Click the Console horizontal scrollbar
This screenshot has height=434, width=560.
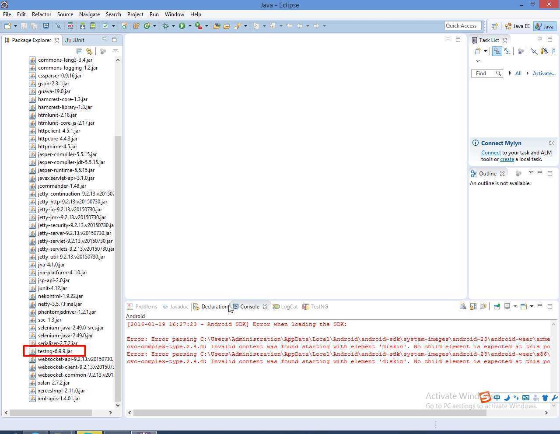310,413
